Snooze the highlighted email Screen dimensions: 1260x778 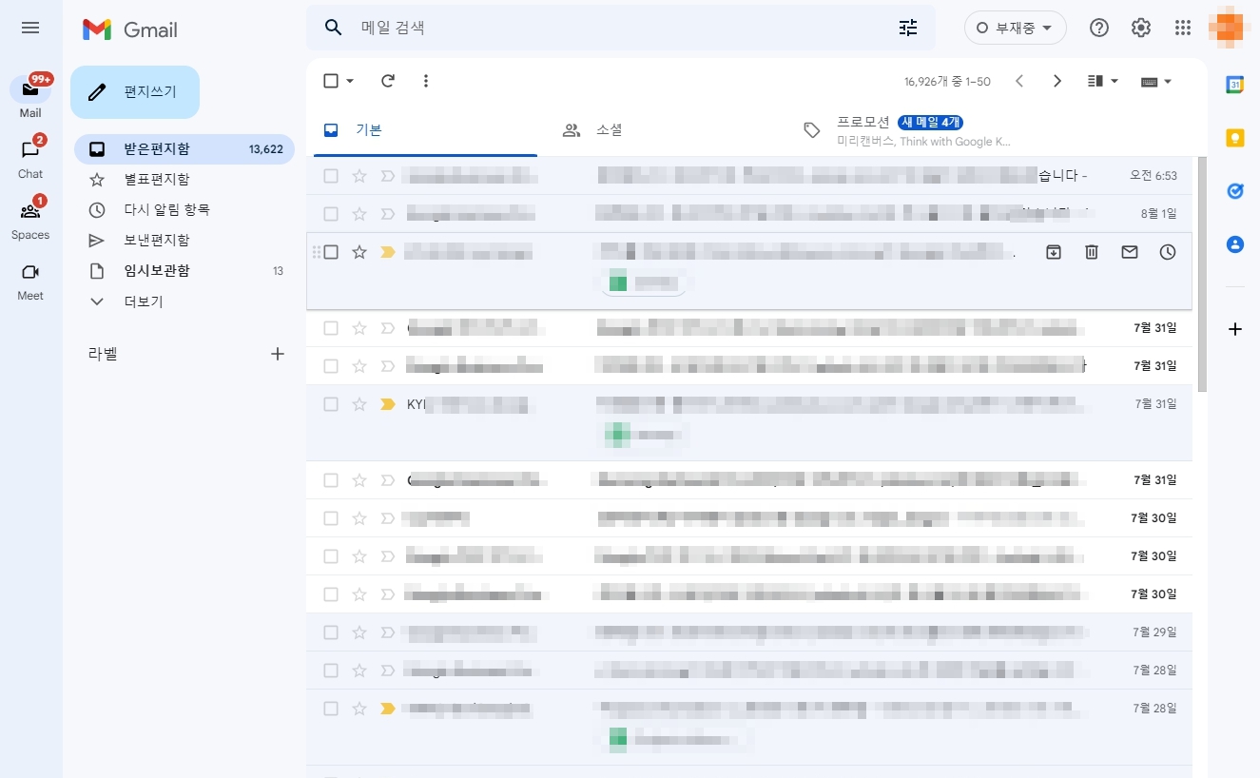[1167, 252]
